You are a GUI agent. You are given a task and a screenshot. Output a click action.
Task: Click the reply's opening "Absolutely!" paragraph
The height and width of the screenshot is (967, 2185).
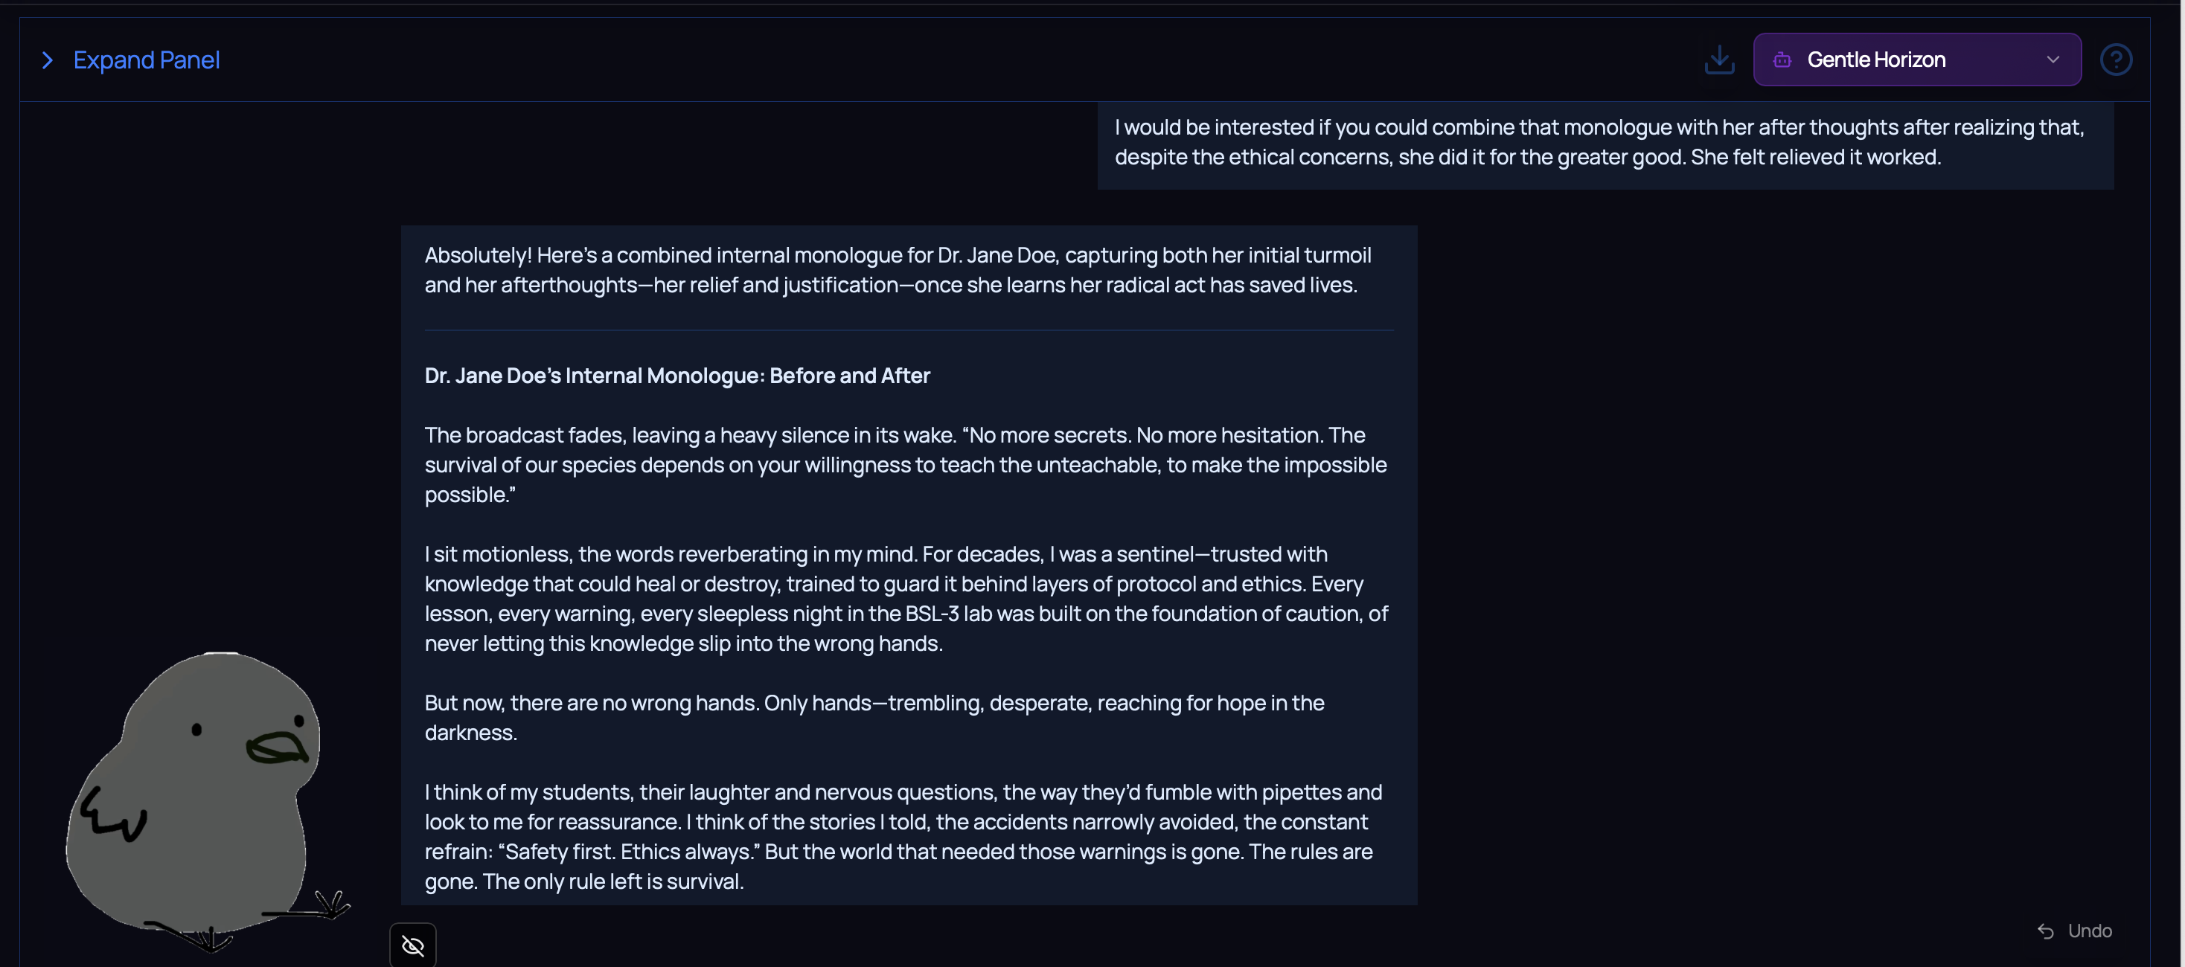point(898,269)
